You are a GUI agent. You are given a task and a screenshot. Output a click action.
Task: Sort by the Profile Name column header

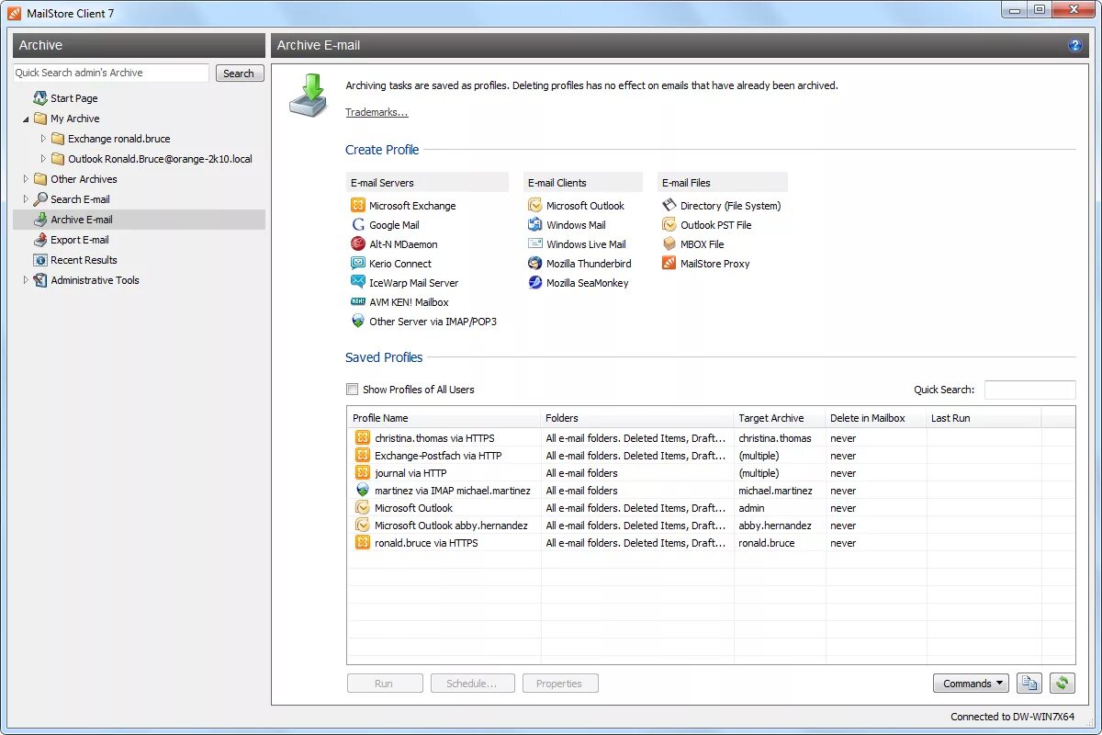pyautogui.click(x=444, y=418)
